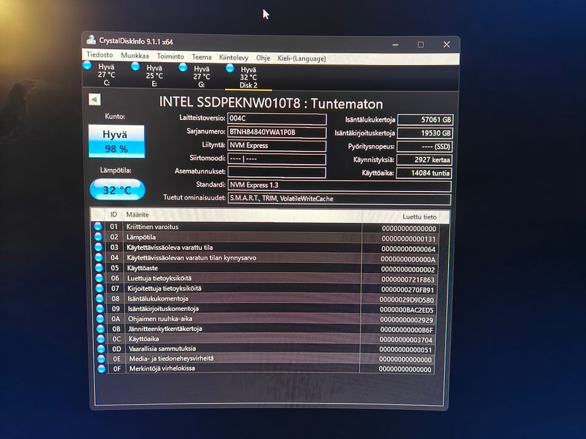Click status icon of row 03
This screenshot has width=586, height=439.
coord(99,247)
